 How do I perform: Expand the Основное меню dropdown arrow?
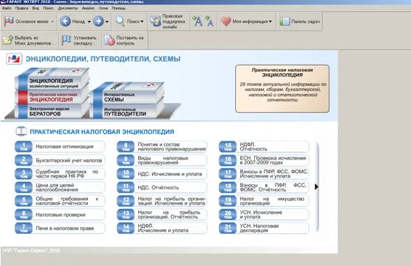[x=52, y=22]
